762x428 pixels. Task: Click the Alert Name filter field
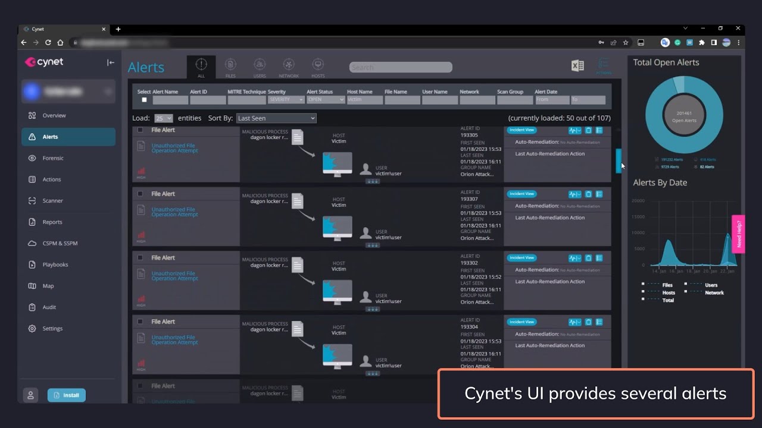pos(170,100)
